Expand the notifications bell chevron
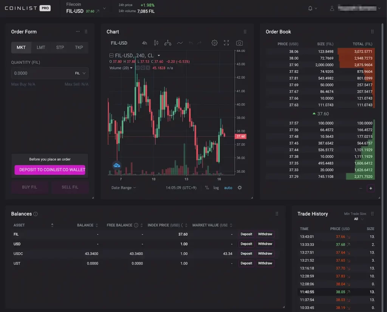The image size is (387, 312). coord(316,8)
